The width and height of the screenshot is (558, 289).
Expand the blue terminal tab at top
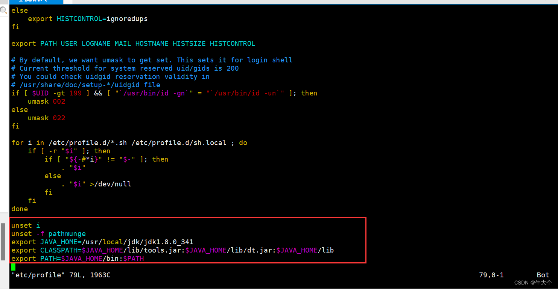click(x=36, y=2)
